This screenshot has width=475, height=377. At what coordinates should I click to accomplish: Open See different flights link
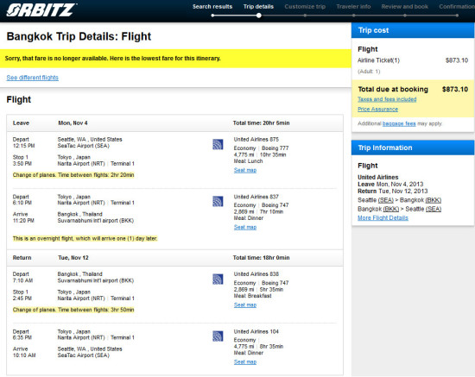pos(33,78)
